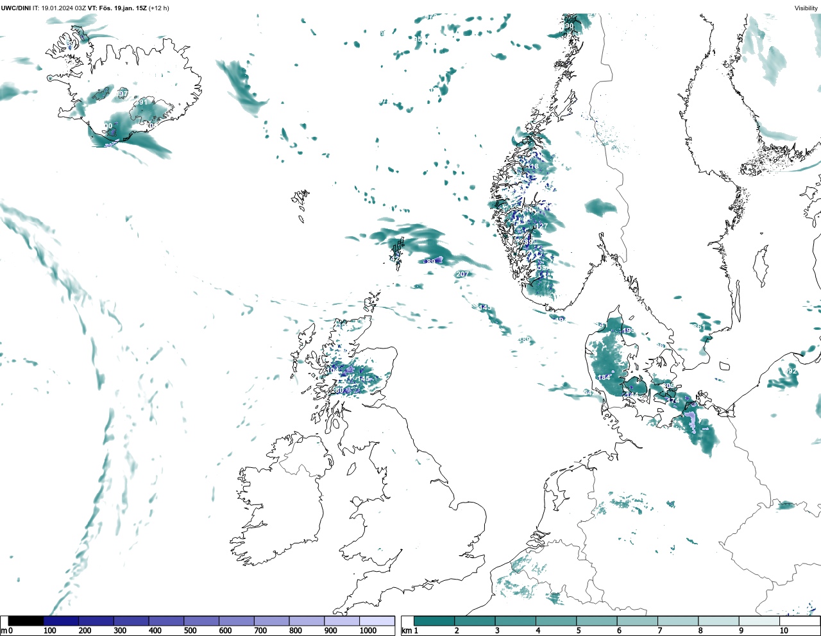Viewport: 821px width, 636px height.
Task: Click the '127' value over southern Norway
Action: tap(542, 227)
